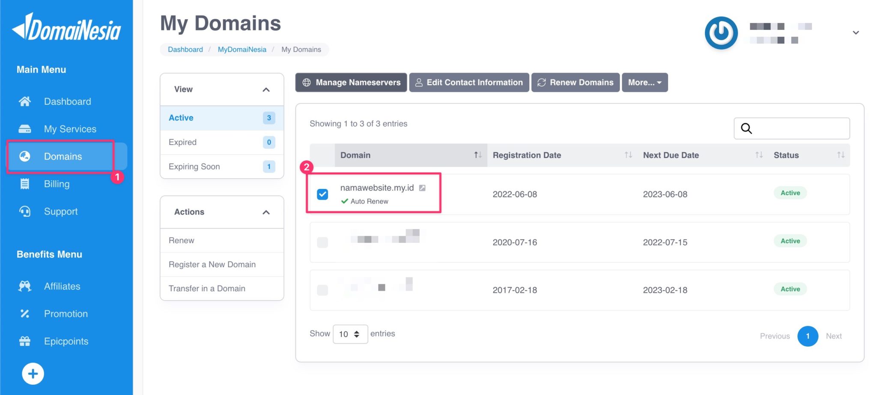Viewport: 877px width, 395px height.
Task: Expand the account menu chevron
Action: 856,32
